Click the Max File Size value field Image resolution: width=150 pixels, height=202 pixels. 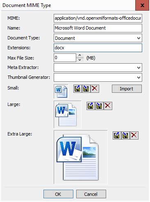point(65,57)
